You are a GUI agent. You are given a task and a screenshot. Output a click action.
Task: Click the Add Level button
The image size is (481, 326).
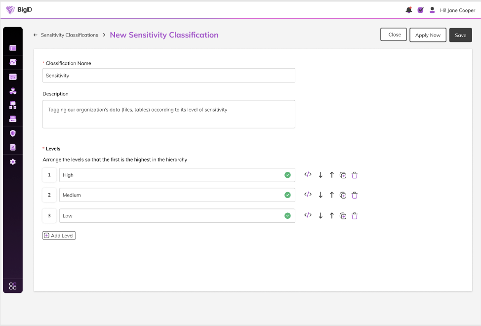[59, 236]
